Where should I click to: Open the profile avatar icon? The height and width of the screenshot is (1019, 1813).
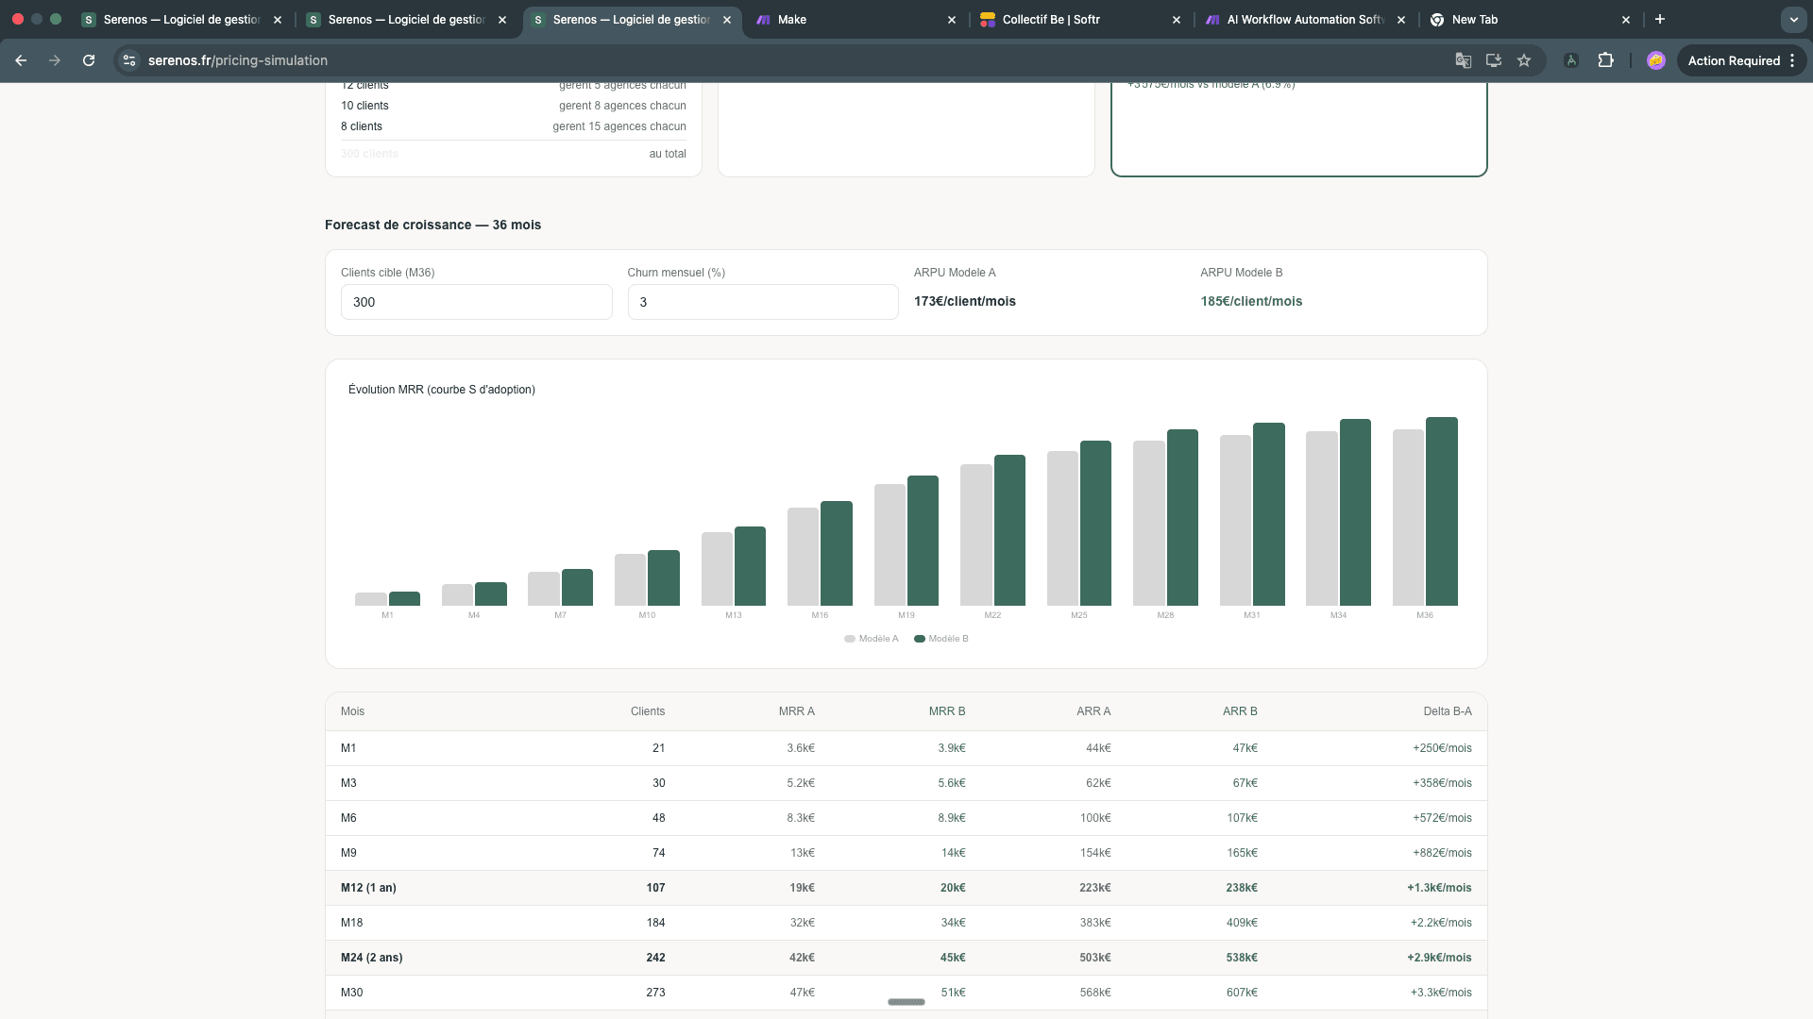(1655, 60)
